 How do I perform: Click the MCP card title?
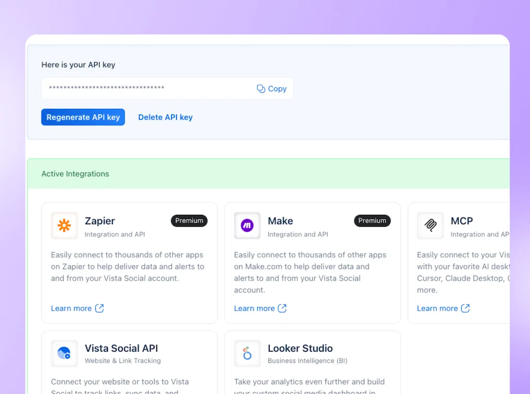pos(462,221)
